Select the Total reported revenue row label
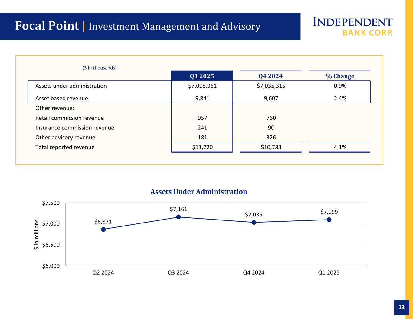The width and height of the screenshot is (413, 319). coord(65,147)
